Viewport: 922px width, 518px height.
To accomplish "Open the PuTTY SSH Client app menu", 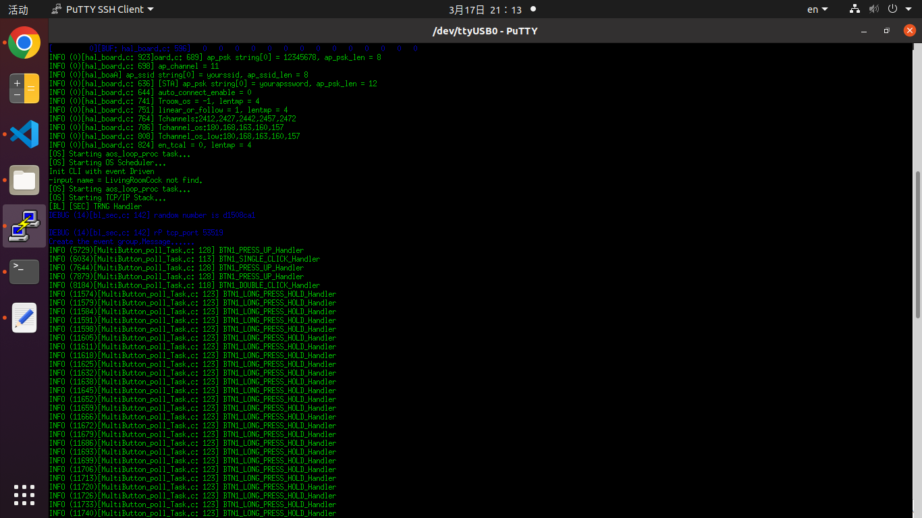I will point(103,9).
